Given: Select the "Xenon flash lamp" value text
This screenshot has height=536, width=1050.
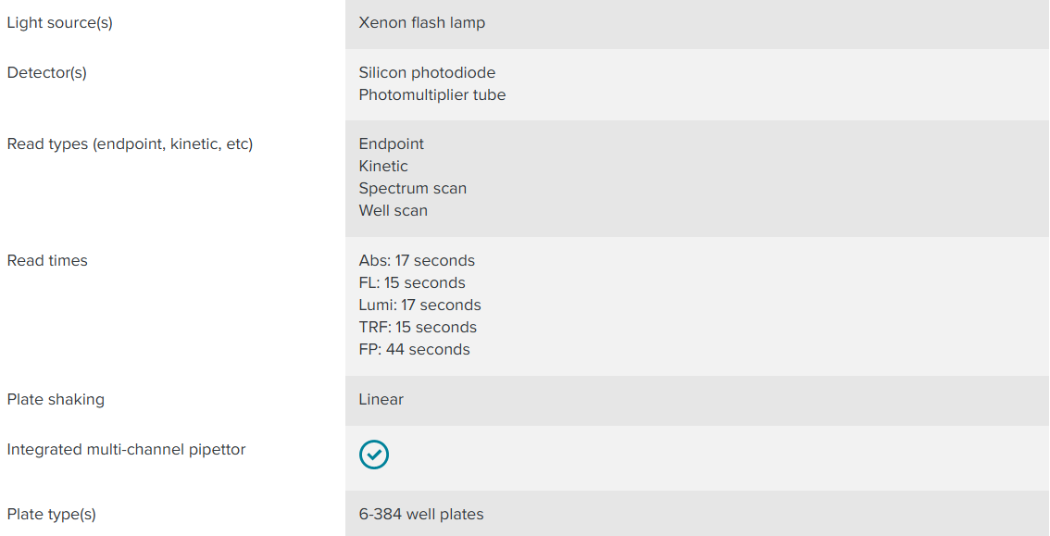Looking at the screenshot, I should point(421,23).
